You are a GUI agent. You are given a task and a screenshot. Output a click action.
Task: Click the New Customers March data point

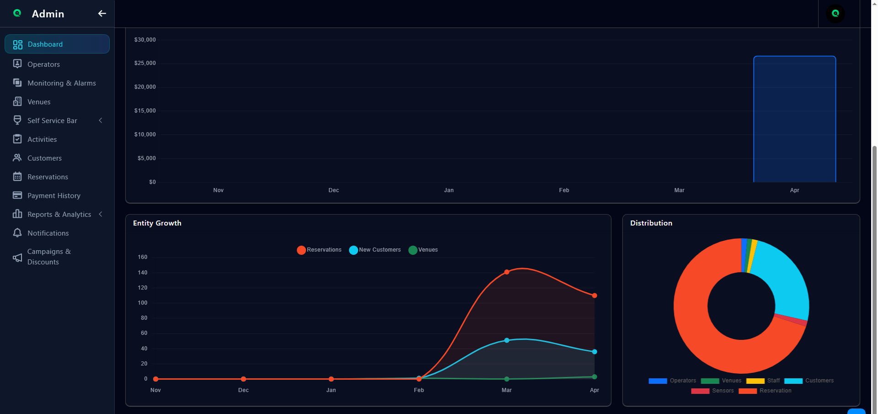click(507, 340)
